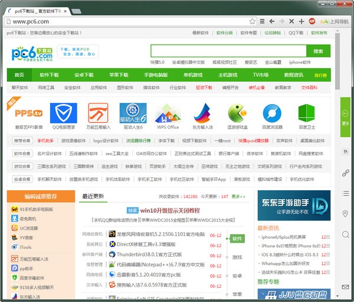This screenshot has height=302, width=354.
Task: Open the 软件分类 top link
Action: pos(225,33)
